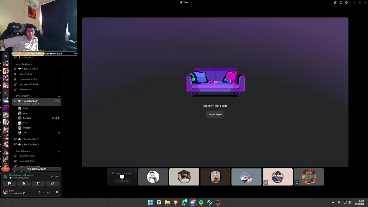Open the yayından-kesitler channel

pos(37,79)
